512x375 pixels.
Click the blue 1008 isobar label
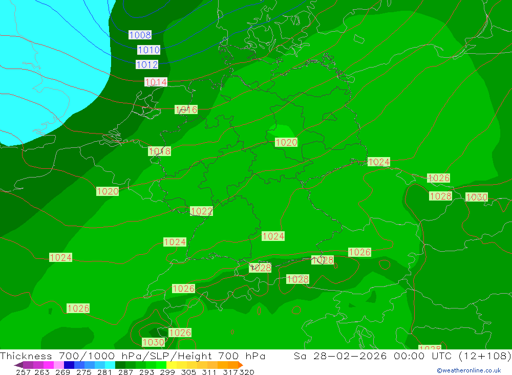click(x=140, y=35)
